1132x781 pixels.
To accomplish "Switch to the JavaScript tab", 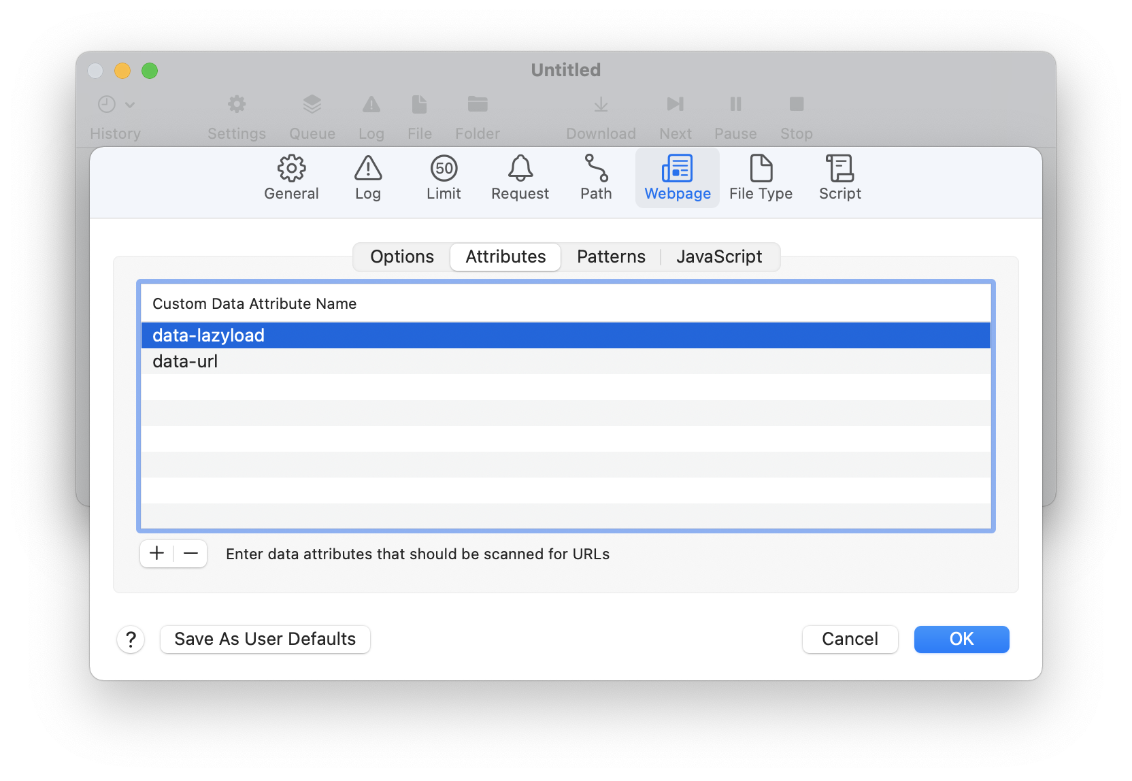I will (719, 256).
